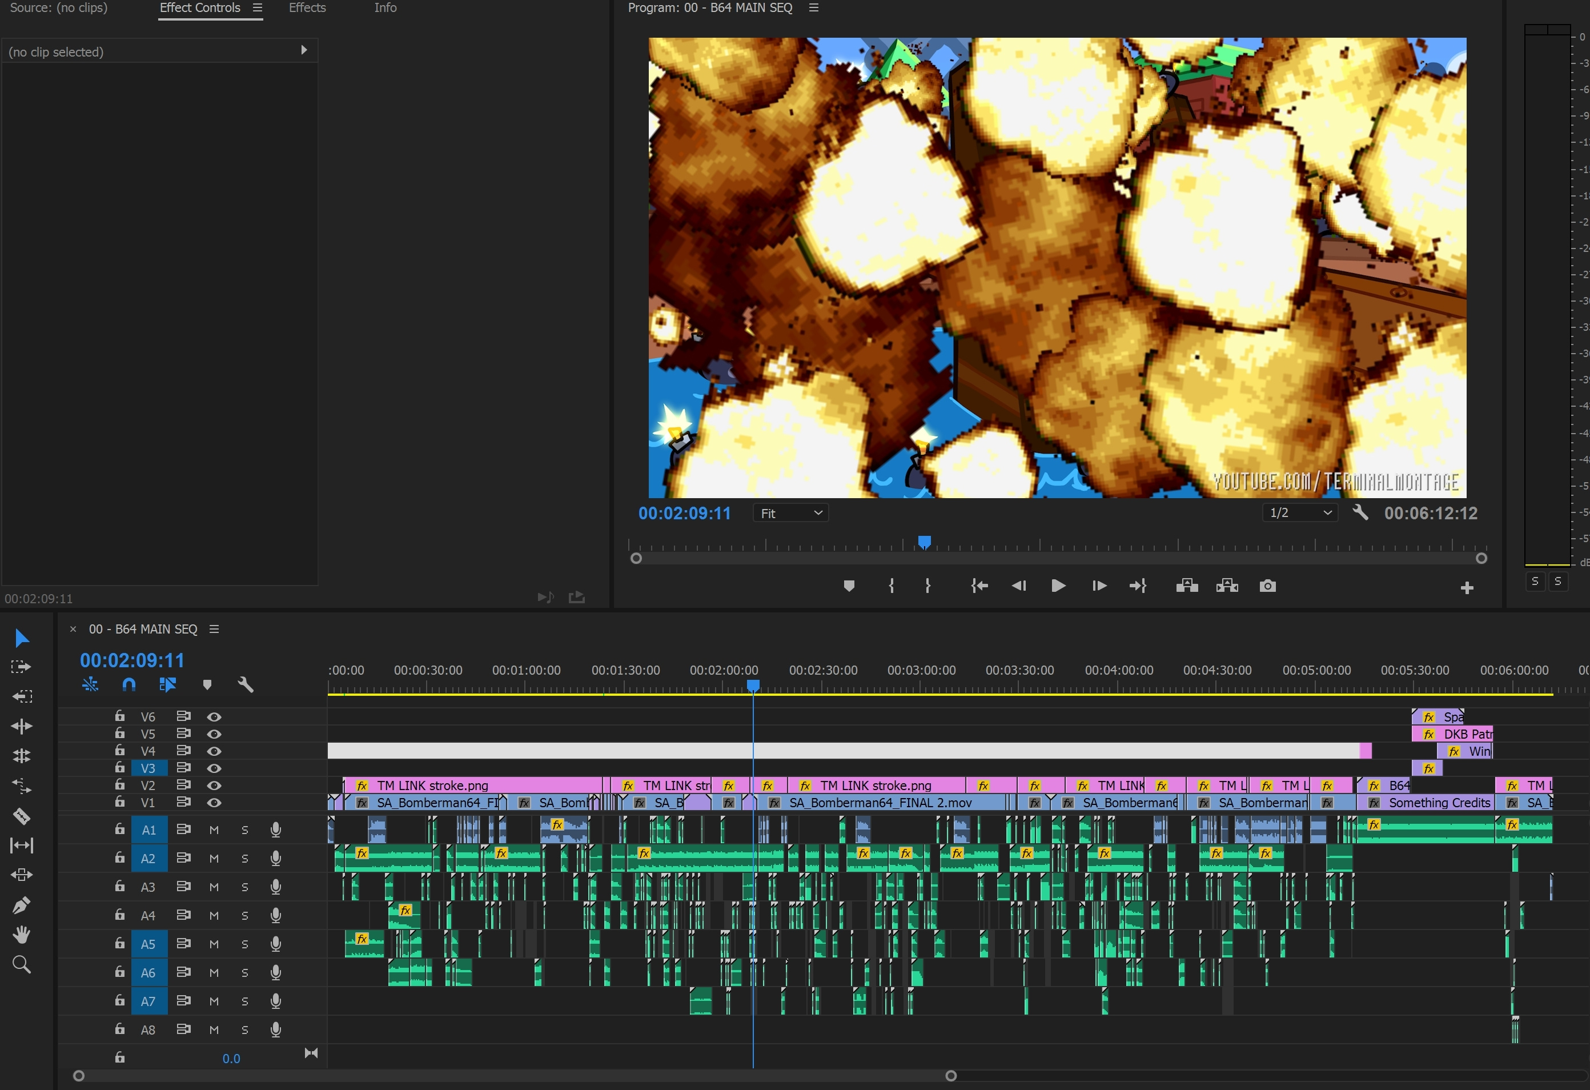Click the Extract button in Program Monitor
The width and height of the screenshot is (1590, 1090).
click(x=1227, y=586)
